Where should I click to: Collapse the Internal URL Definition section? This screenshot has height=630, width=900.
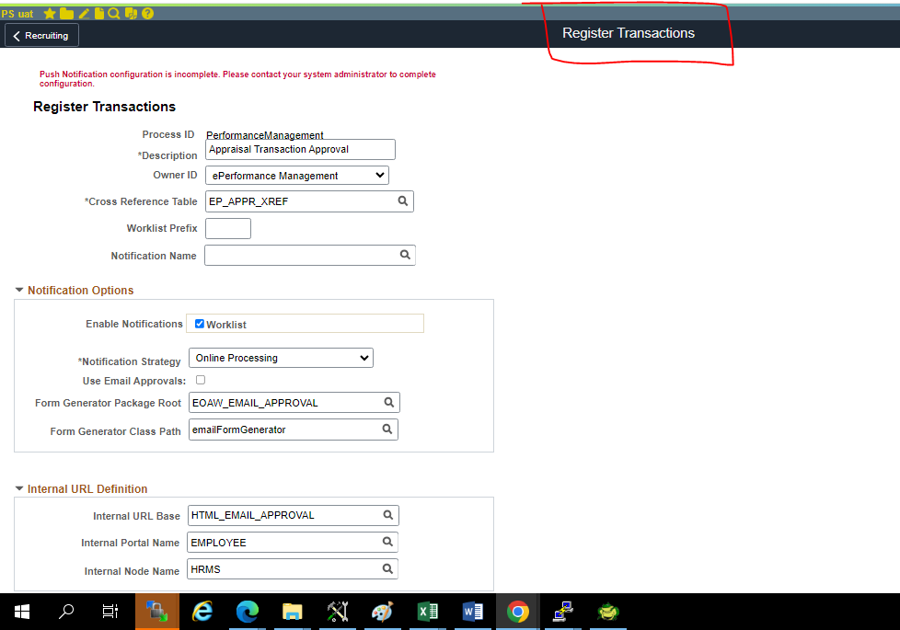pyautogui.click(x=19, y=489)
